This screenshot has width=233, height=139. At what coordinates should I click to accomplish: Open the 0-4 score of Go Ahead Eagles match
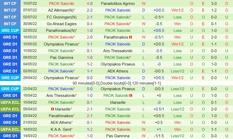pyautogui.click(x=90, y=24)
